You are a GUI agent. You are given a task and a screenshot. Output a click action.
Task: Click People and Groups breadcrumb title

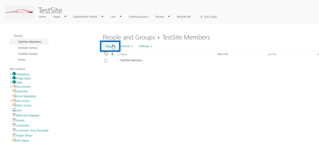point(129,37)
